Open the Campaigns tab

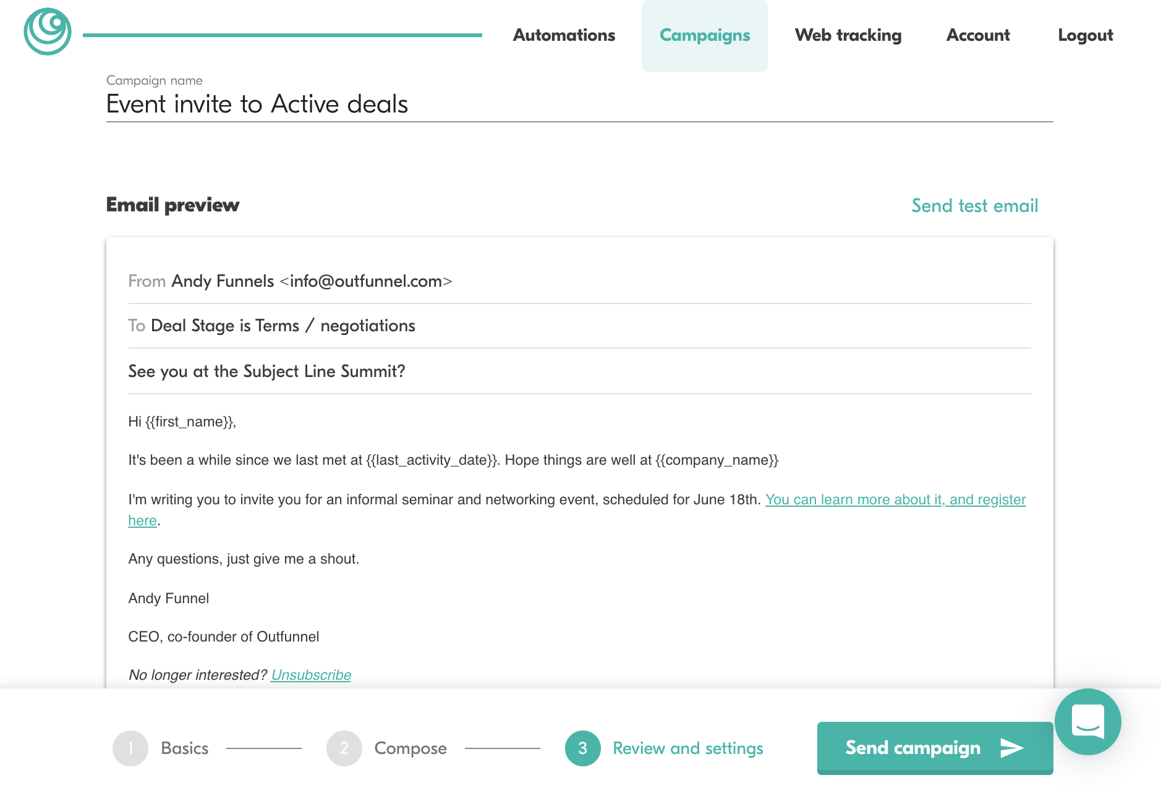(x=705, y=35)
